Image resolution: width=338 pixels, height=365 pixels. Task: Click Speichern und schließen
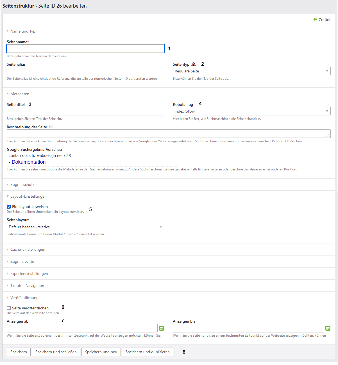click(56, 352)
